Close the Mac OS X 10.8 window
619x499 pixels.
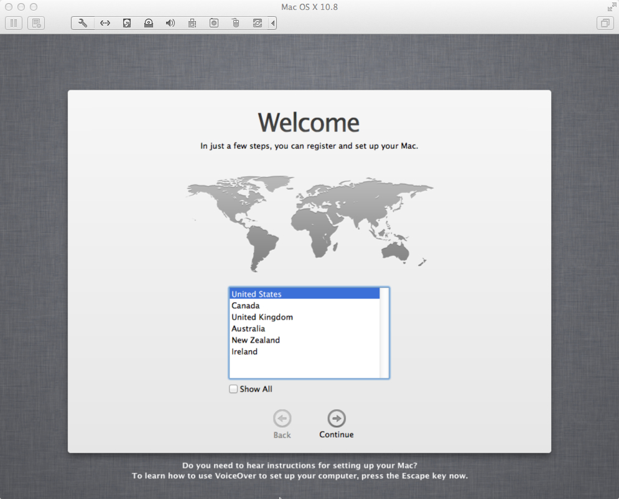pyautogui.click(x=9, y=7)
